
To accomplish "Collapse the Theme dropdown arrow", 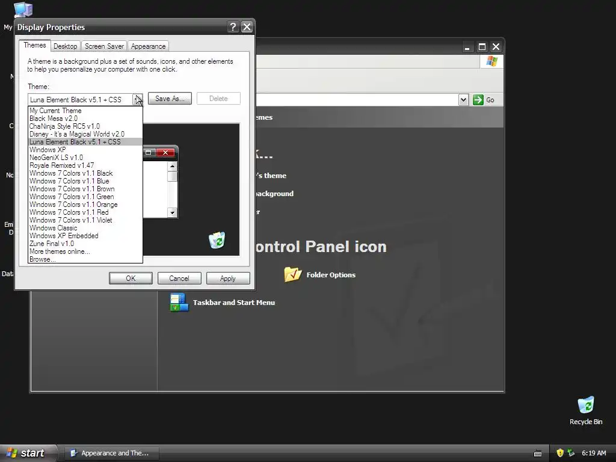I will [x=138, y=99].
